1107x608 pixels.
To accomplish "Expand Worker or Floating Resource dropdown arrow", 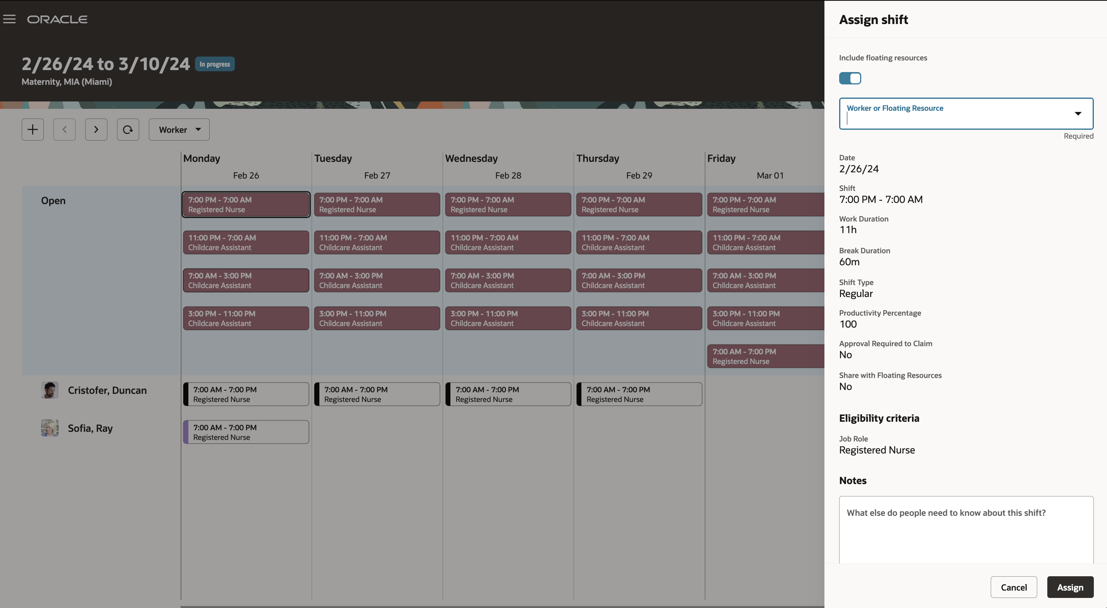I will tap(1078, 114).
